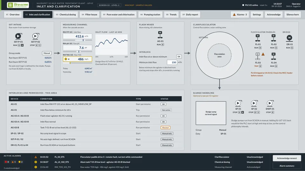Open the Alarms 3 button
The image size is (305, 171).
coord(240,15)
